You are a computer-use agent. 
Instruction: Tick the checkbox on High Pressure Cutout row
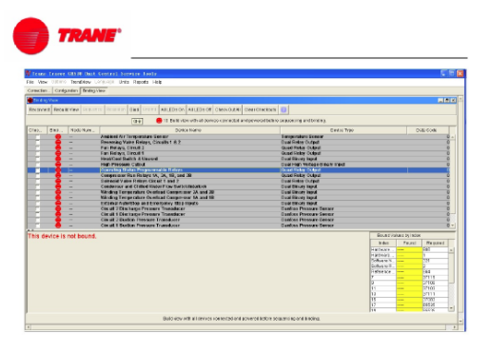38,165
